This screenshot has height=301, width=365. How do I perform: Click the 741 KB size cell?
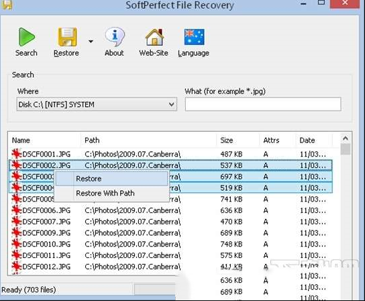(231, 199)
